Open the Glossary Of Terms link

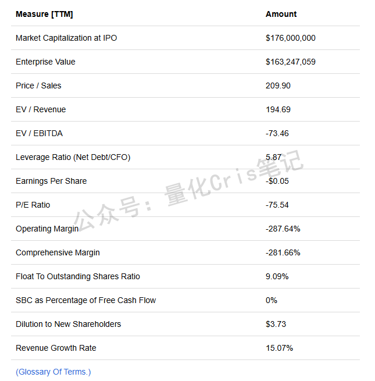click(53, 372)
